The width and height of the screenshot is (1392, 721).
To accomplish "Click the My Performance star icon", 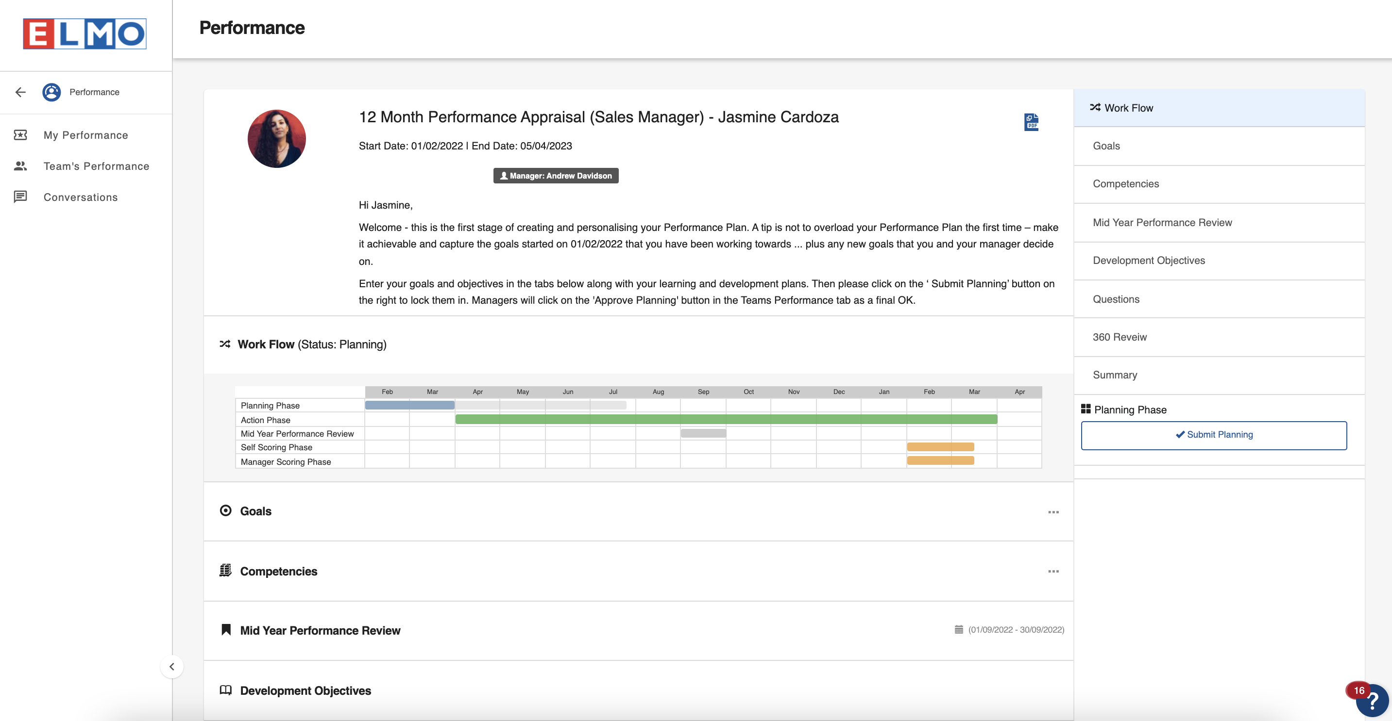I will [x=20, y=135].
